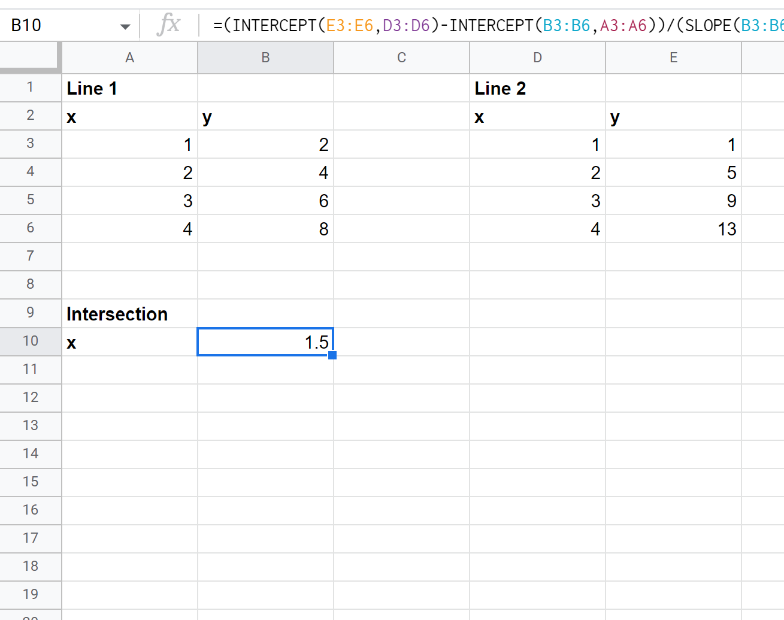Click the fx function icon
Screen dimensions: 784x620
click(x=169, y=25)
